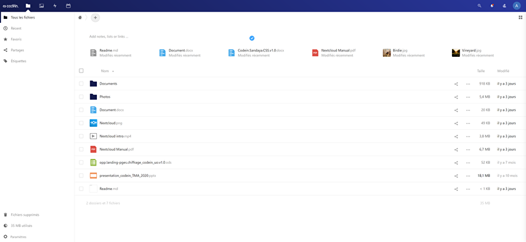The width and height of the screenshot is (526, 242).
Task: Check the Nextcloud intro.mp4 checkbox
Action: (x=81, y=136)
